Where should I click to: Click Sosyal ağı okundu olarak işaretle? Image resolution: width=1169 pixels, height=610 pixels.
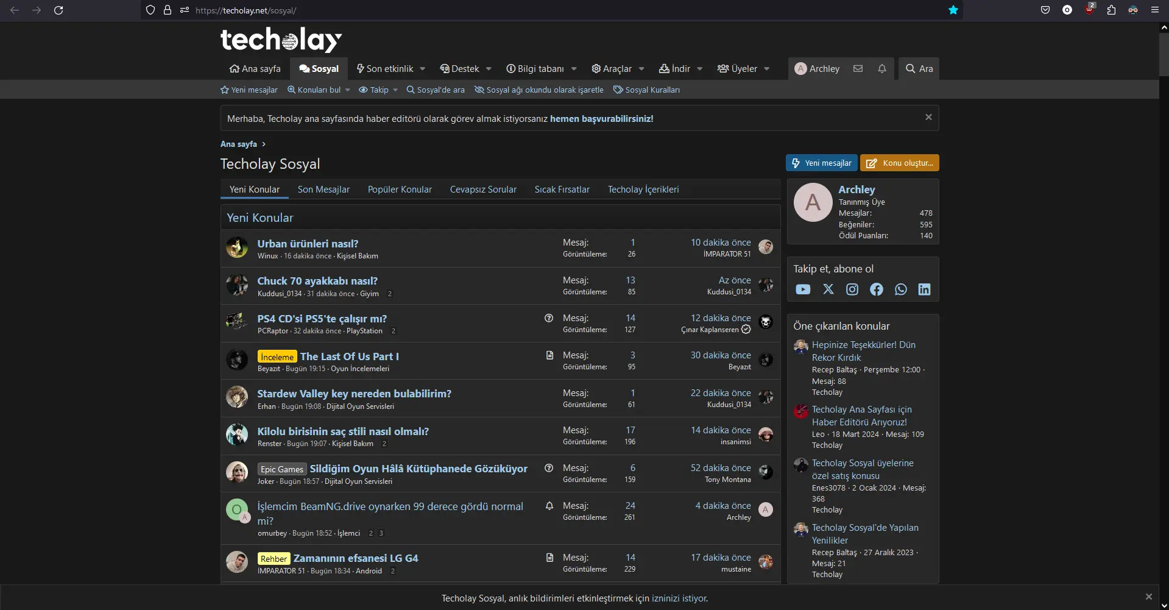click(539, 90)
